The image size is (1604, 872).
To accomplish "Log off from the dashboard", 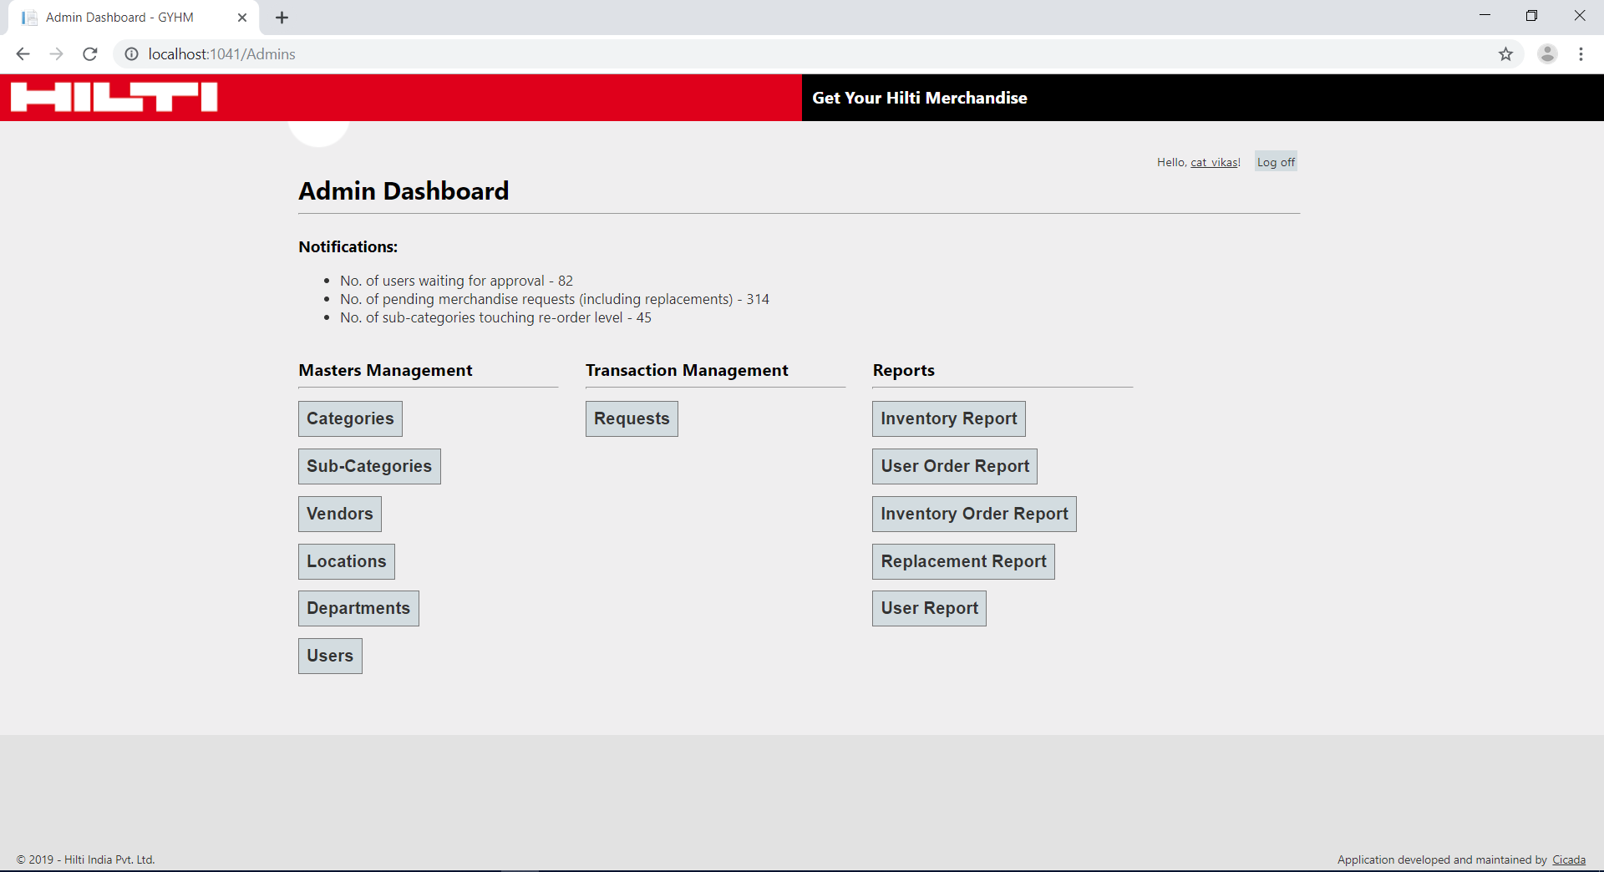I will (1276, 162).
